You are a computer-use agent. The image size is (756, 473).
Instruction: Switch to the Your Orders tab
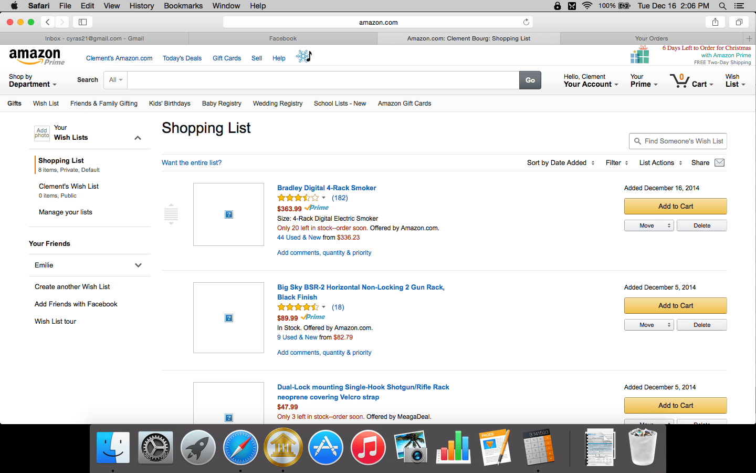(651, 38)
